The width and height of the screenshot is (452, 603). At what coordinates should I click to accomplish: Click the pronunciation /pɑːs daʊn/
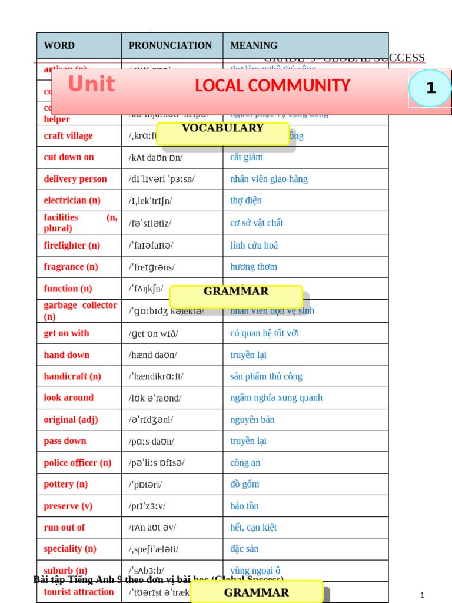(151, 442)
